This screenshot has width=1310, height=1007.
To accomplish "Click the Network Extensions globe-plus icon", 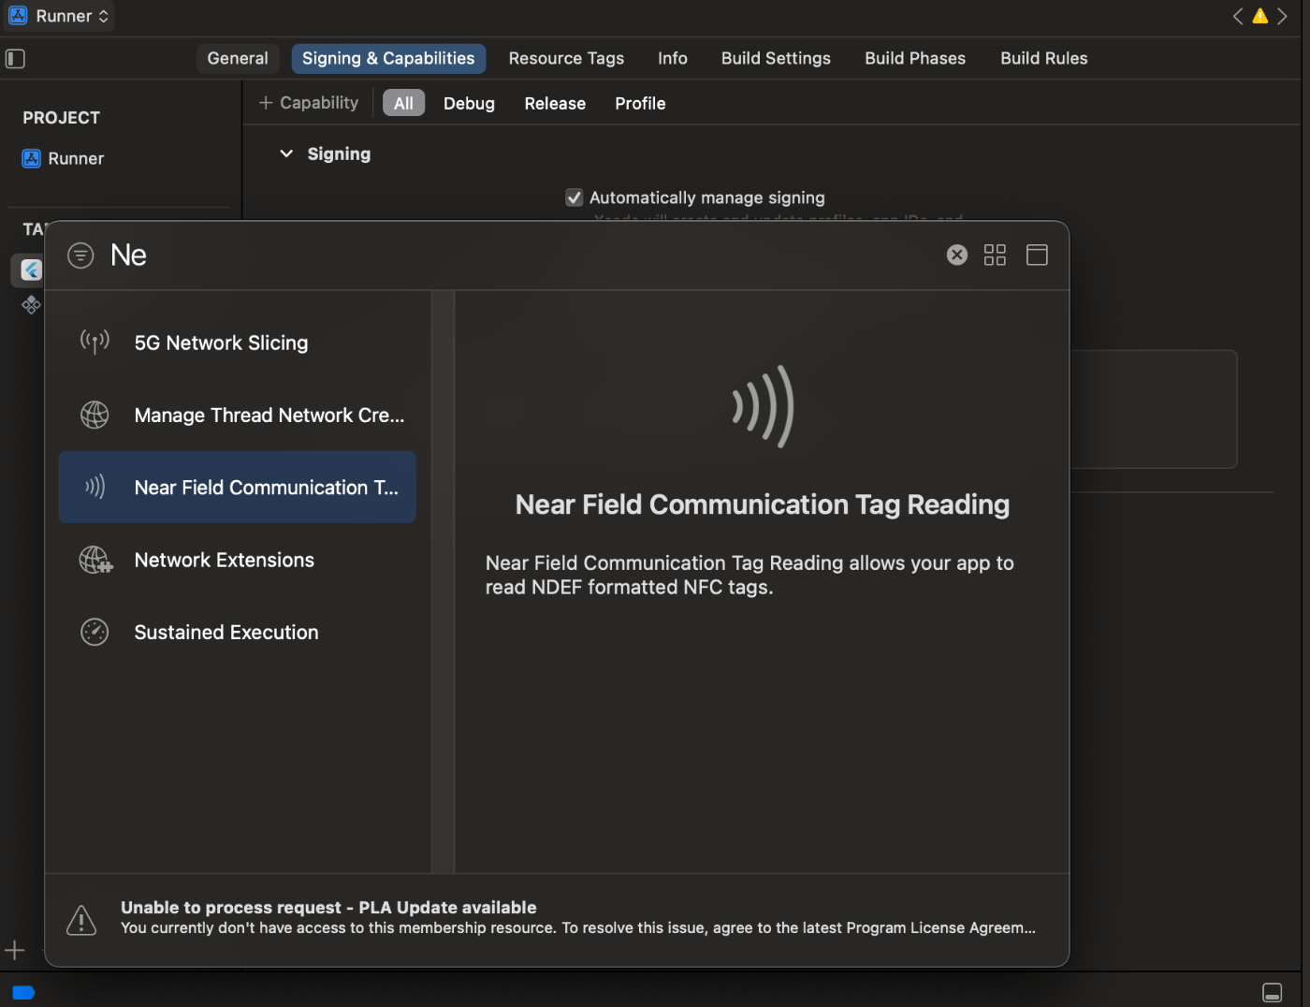I will click(x=95, y=560).
